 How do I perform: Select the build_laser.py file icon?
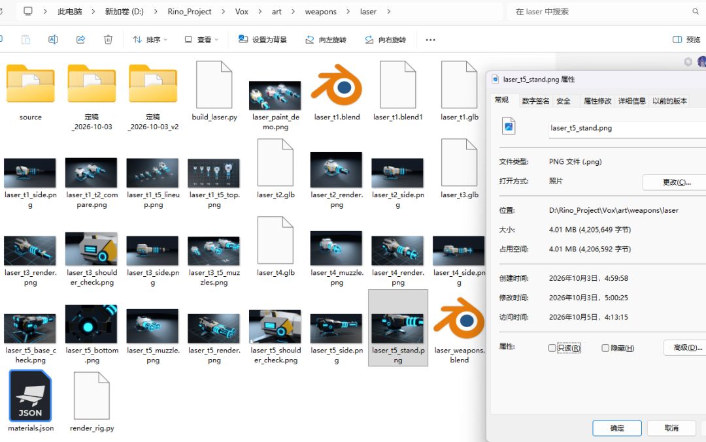[214, 84]
